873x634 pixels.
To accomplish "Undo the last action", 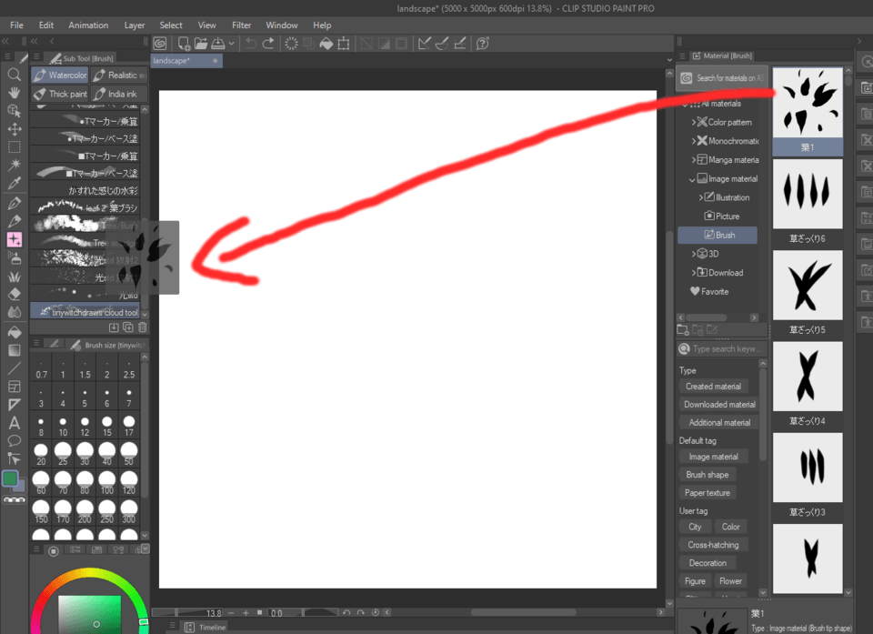I will click(x=251, y=44).
